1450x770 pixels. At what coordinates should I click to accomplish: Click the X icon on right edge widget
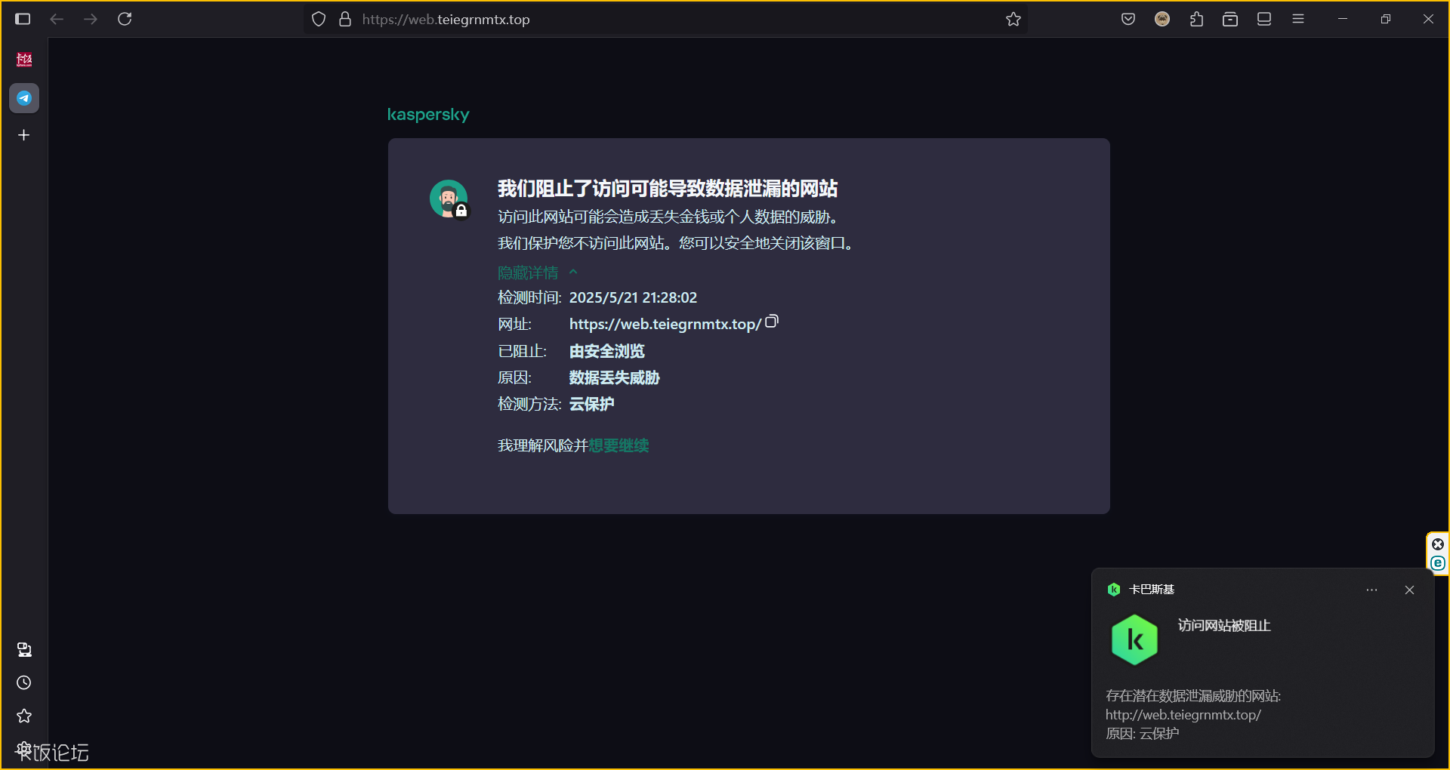tap(1438, 544)
